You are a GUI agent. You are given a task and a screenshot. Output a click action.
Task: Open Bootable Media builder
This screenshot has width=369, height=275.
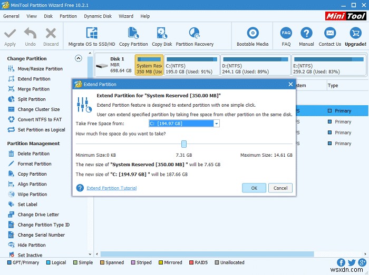[253, 37]
